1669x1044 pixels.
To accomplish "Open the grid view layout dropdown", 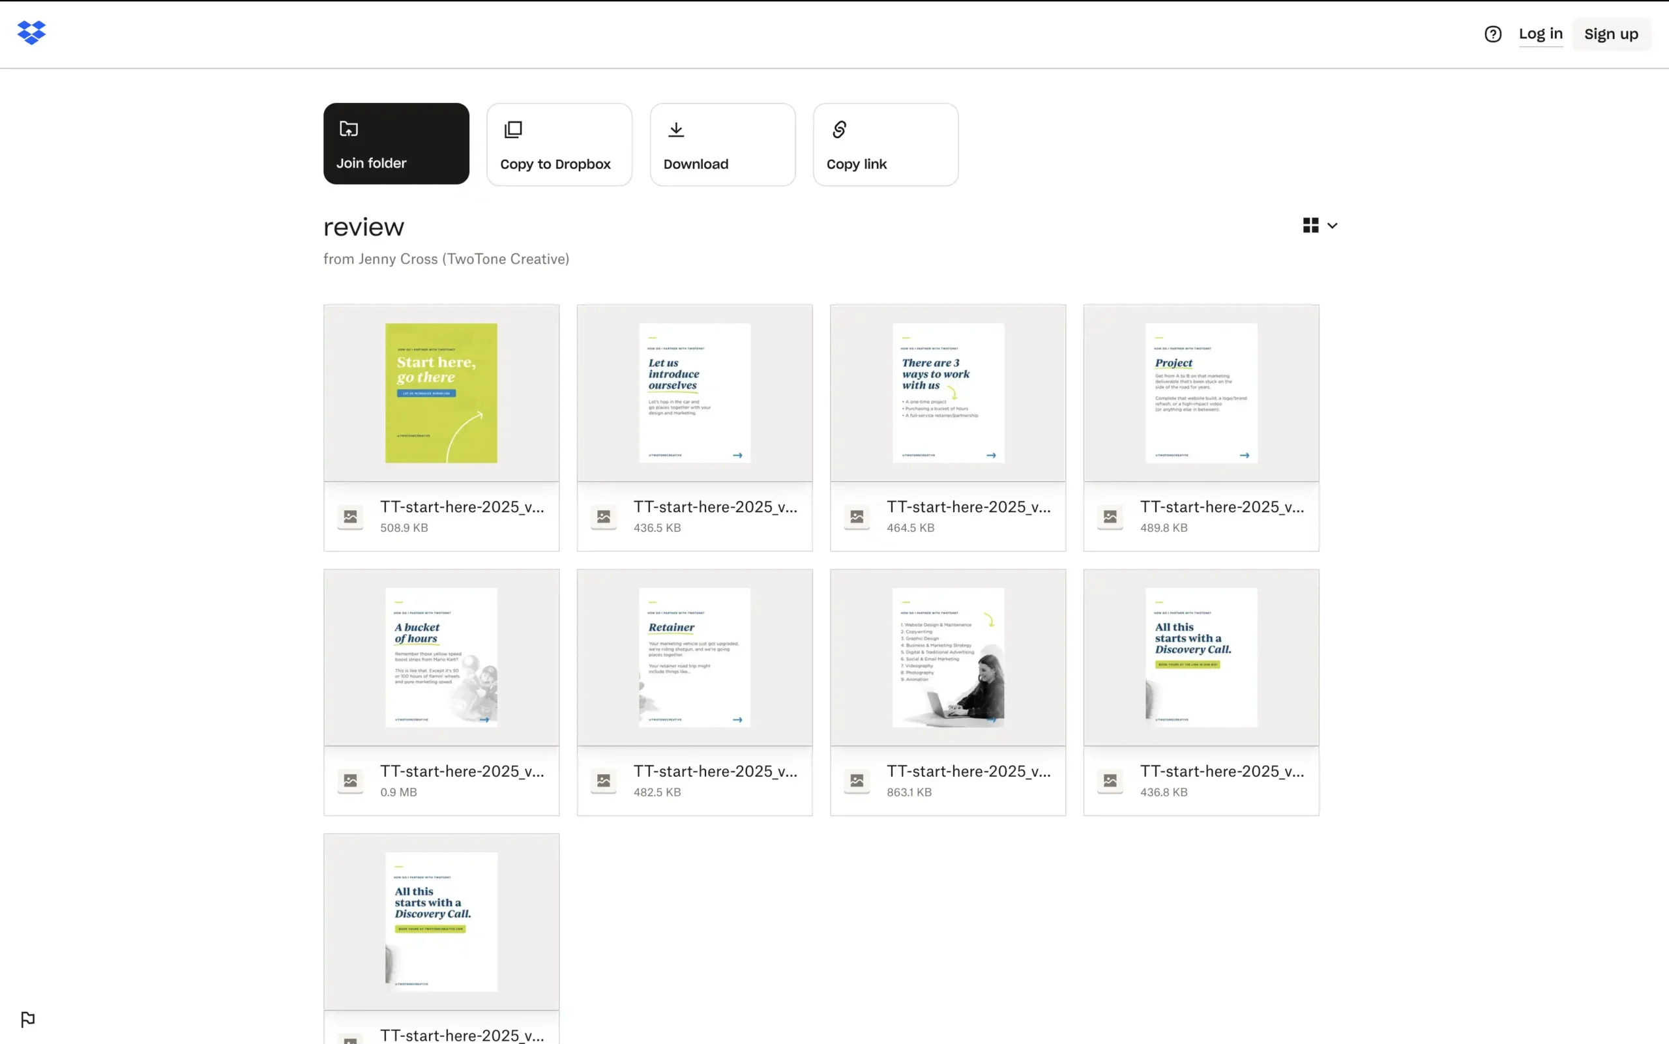I will coord(1320,225).
